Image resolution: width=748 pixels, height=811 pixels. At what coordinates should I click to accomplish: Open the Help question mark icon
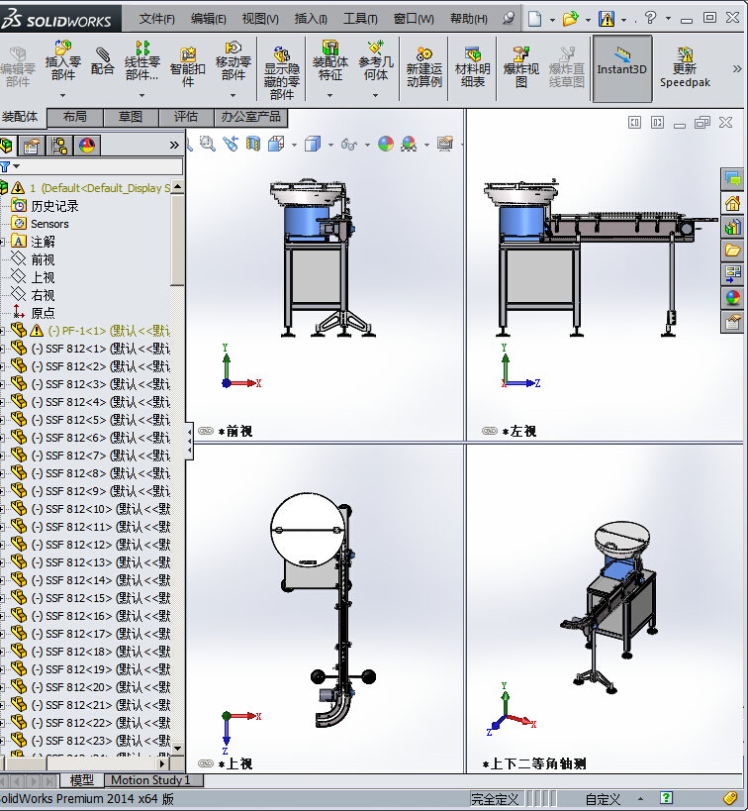650,18
